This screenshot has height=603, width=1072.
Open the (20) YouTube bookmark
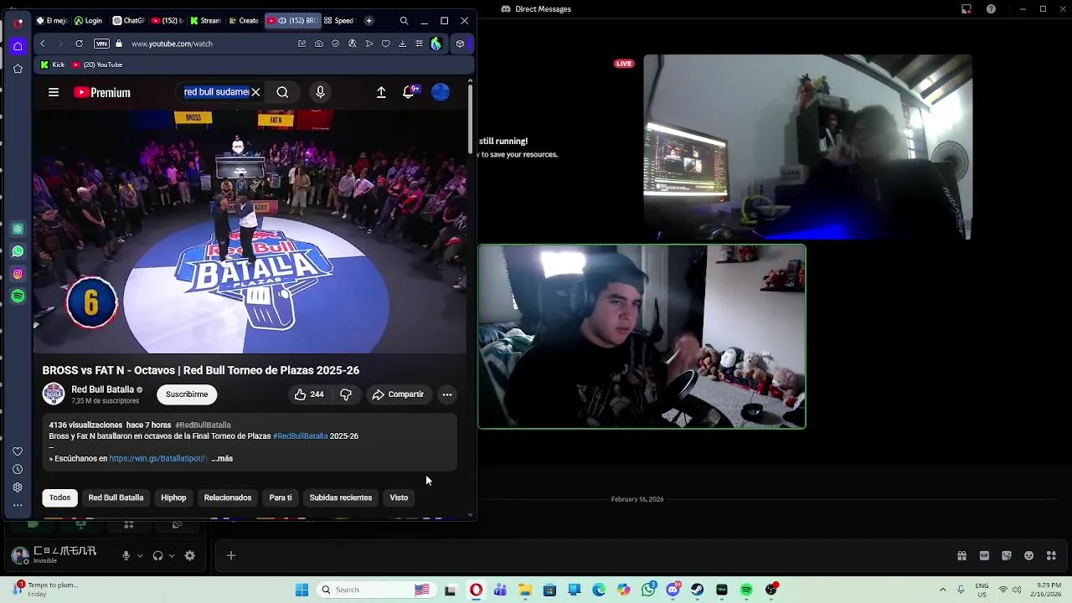point(97,64)
